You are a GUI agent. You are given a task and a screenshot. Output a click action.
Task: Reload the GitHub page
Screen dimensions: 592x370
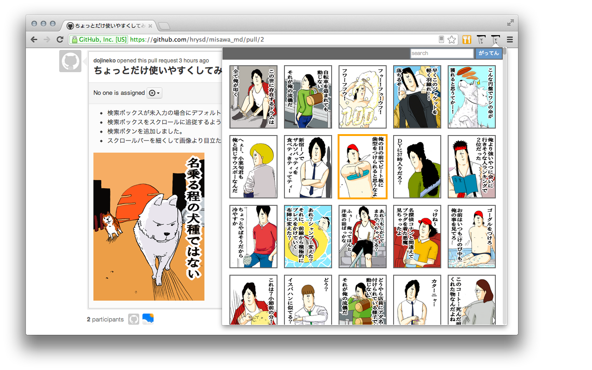pyautogui.click(x=60, y=40)
